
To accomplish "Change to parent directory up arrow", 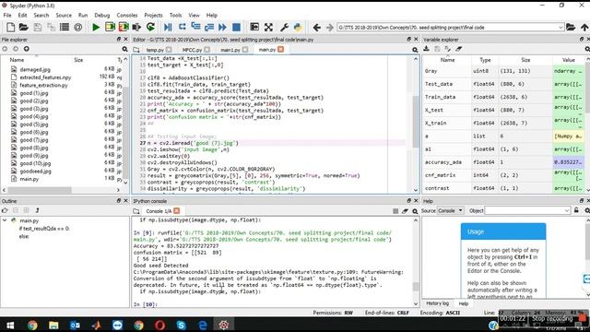I will tap(584, 27).
